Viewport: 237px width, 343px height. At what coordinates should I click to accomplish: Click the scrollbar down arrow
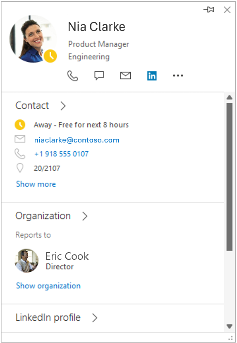(230, 326)
